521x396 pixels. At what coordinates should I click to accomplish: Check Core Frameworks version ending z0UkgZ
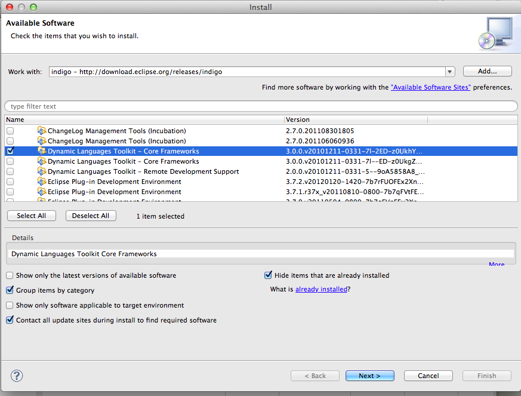click(x=10, y=161)
